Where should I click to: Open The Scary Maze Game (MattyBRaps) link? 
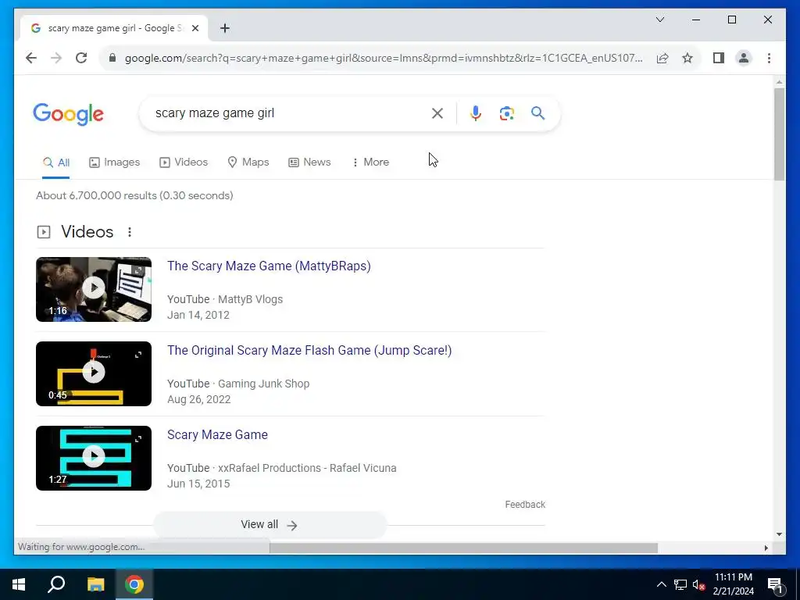coord(269,266)
